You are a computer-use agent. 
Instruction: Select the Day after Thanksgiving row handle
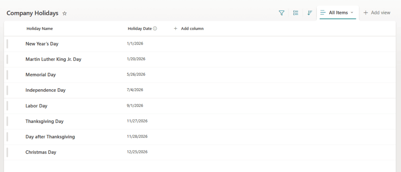point(7,137)
